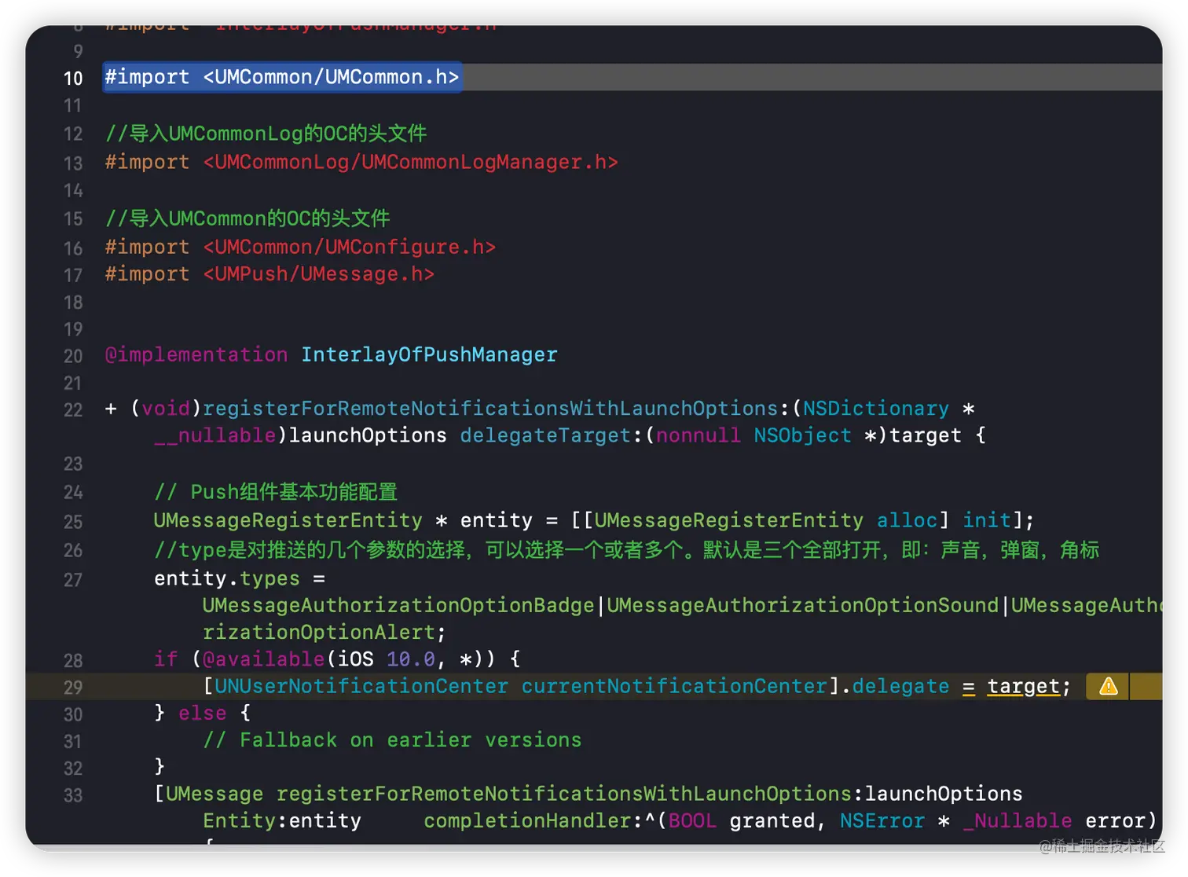Click the UMCommonLogManager.h import path

(410, 162)
